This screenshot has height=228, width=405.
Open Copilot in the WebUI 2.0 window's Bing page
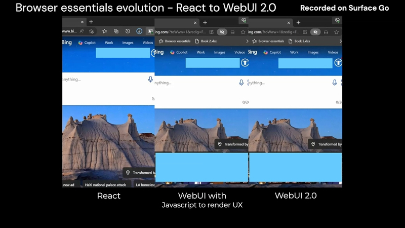pyautogui.click(x=272, y=52)
